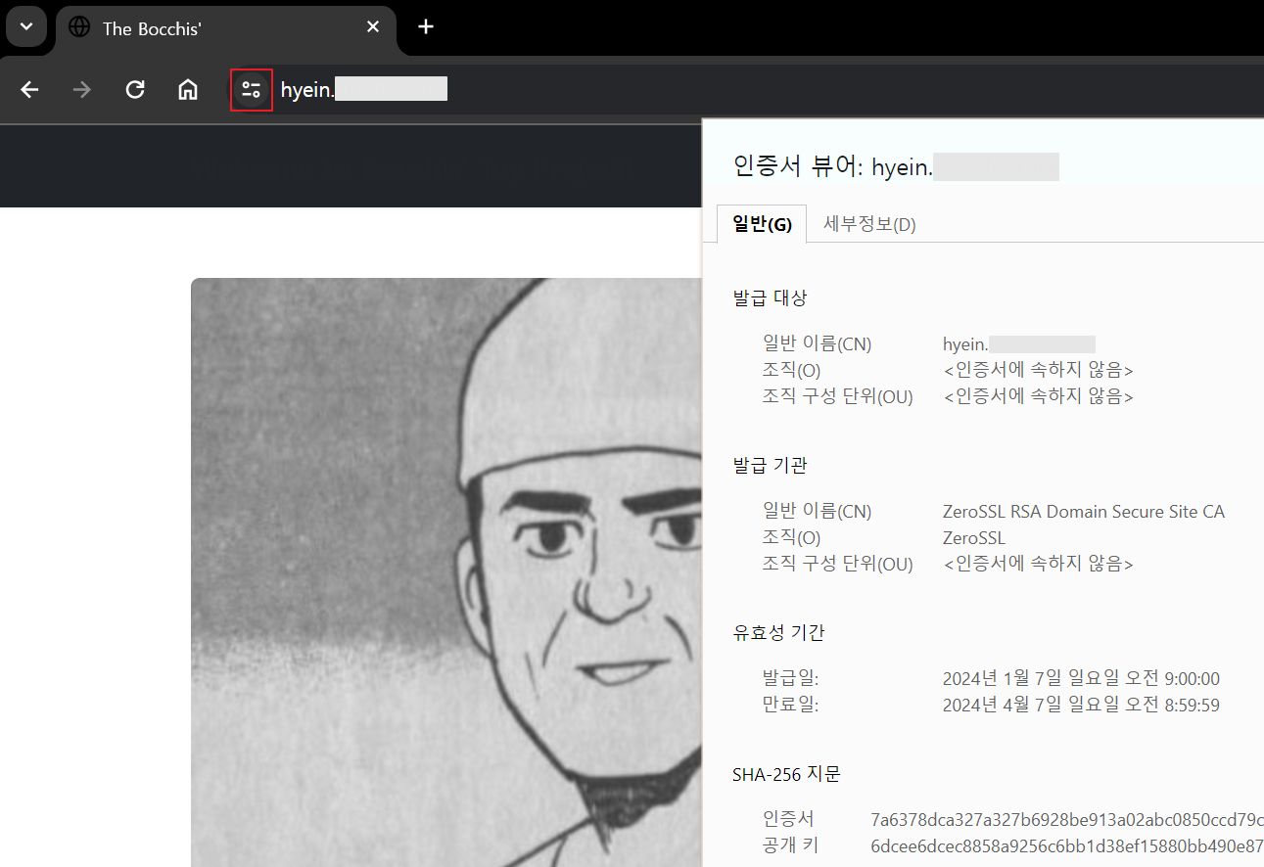The width and height of the screenshot is (1264, 867).
Task: Select the certificate fingerprint starting 7a6378dca
Action: point(1067,820)
